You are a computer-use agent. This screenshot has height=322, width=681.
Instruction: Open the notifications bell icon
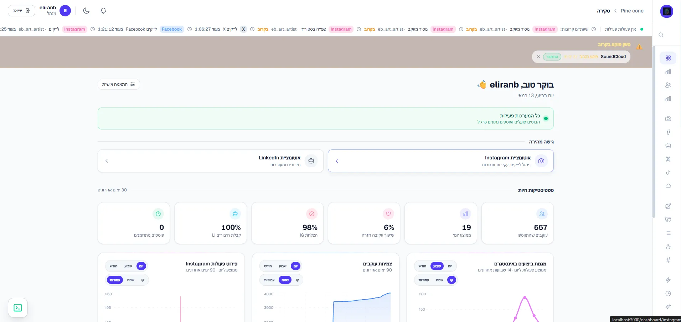103,11
